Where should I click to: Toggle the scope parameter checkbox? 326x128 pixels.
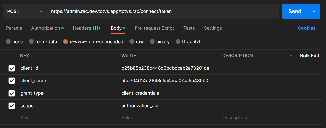coord(12,106)
